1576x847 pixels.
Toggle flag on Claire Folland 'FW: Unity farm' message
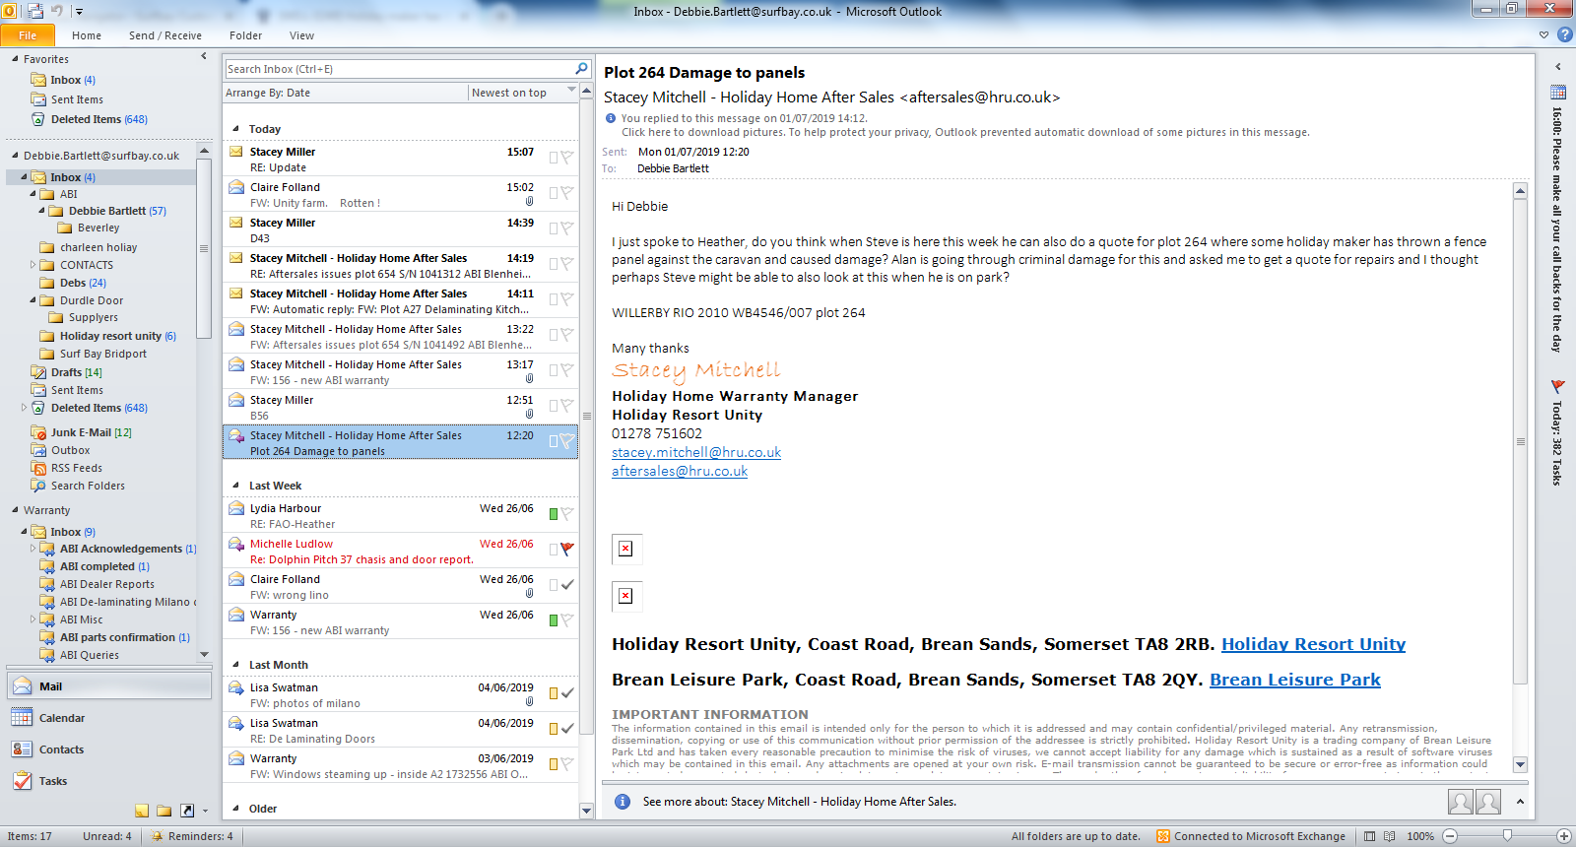tap(567, 192)
